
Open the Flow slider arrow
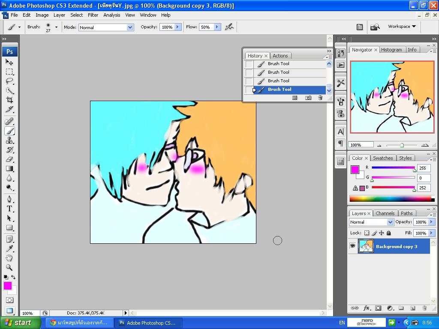point(216,27)
